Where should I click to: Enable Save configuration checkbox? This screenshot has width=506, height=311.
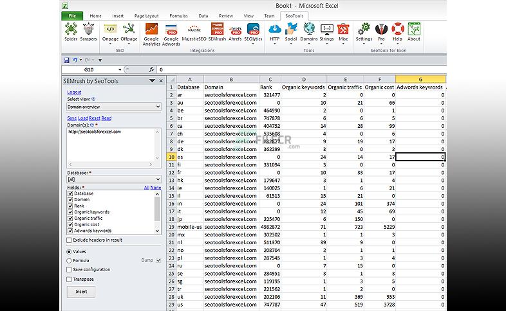[69, 270]
